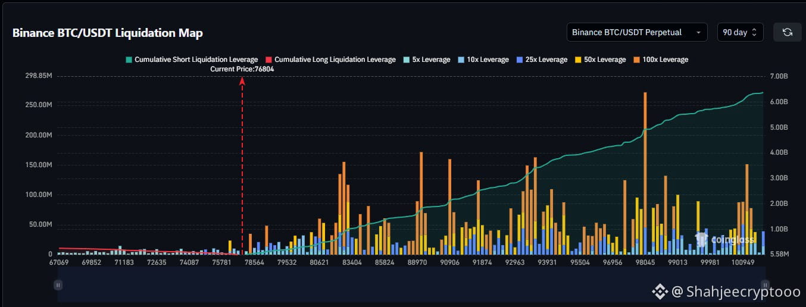Click the dropdown arrow on the Perpetual selector
This screenshot has height=307, width=806.
click(698, 32)
